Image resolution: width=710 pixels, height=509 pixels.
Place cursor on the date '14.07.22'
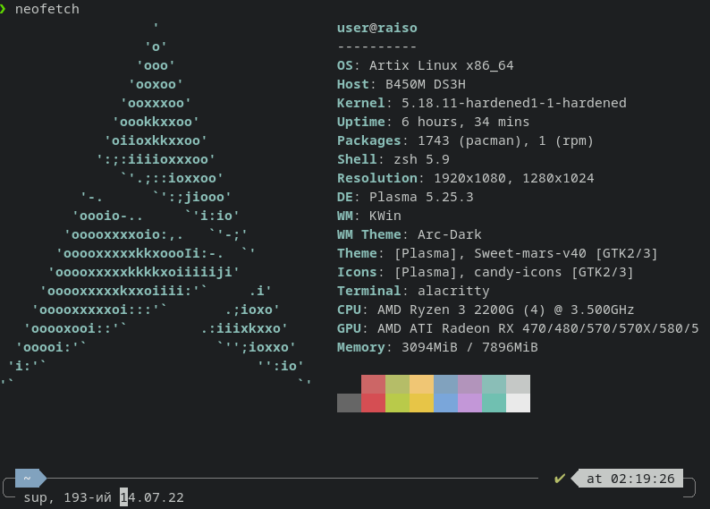click(x=152, y=497)
